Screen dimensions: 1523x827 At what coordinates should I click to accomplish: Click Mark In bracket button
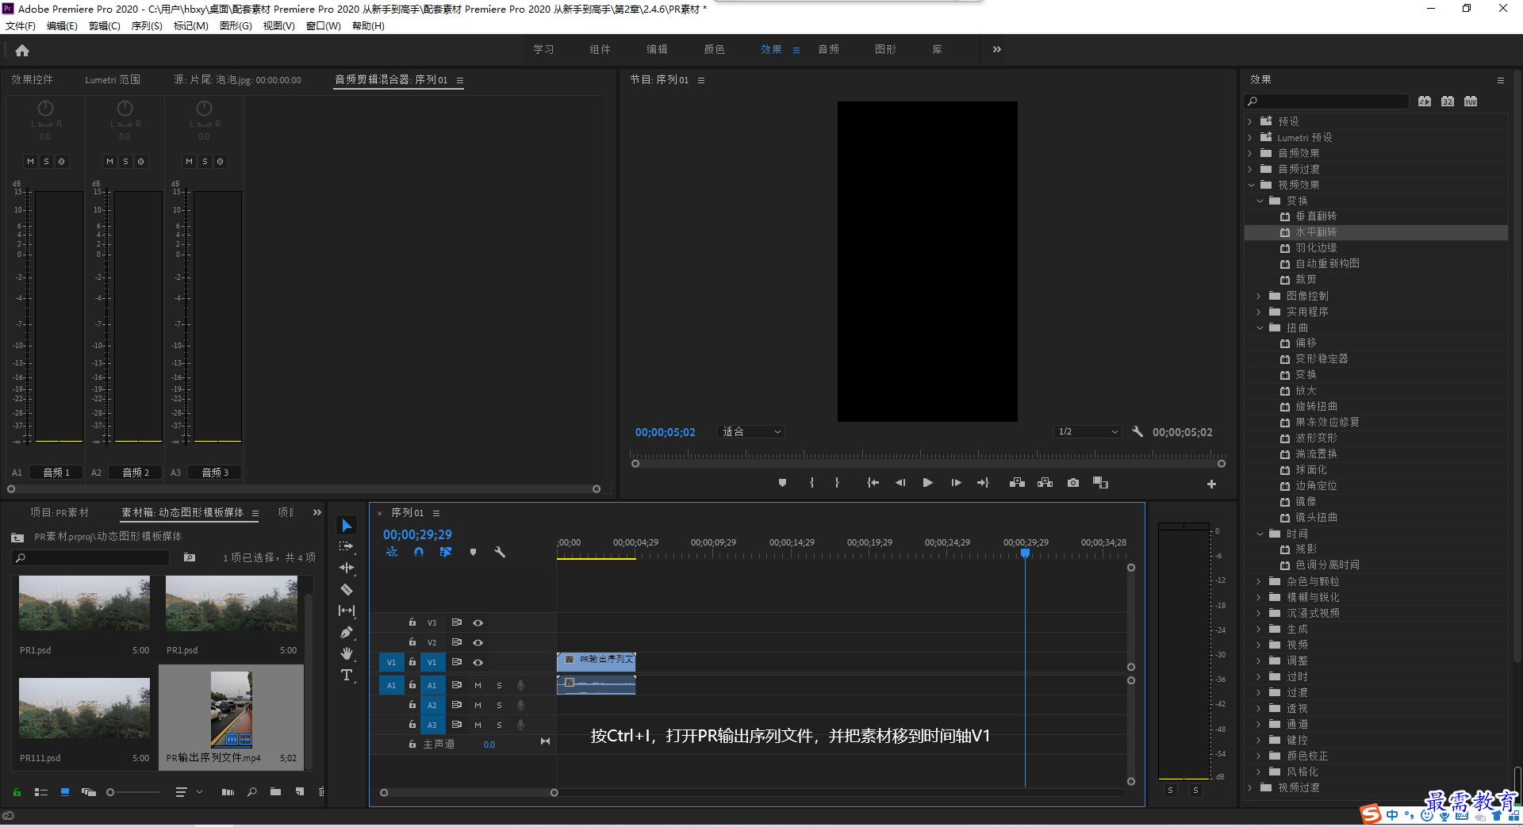[811, 483]
